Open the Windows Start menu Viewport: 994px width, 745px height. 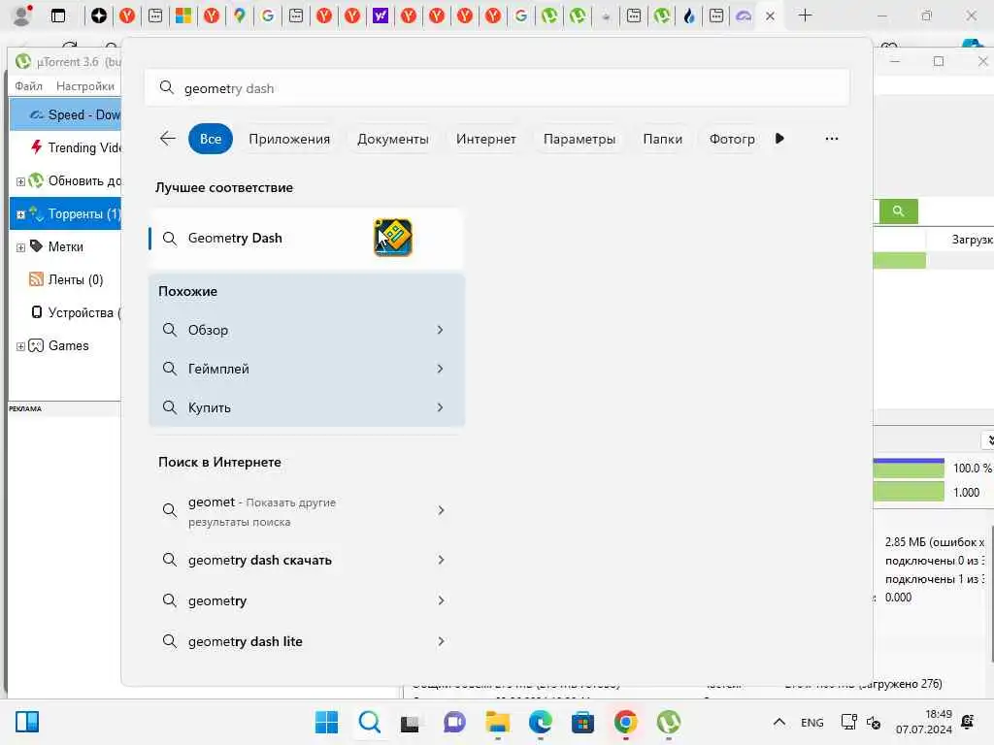tap(326, 722)
